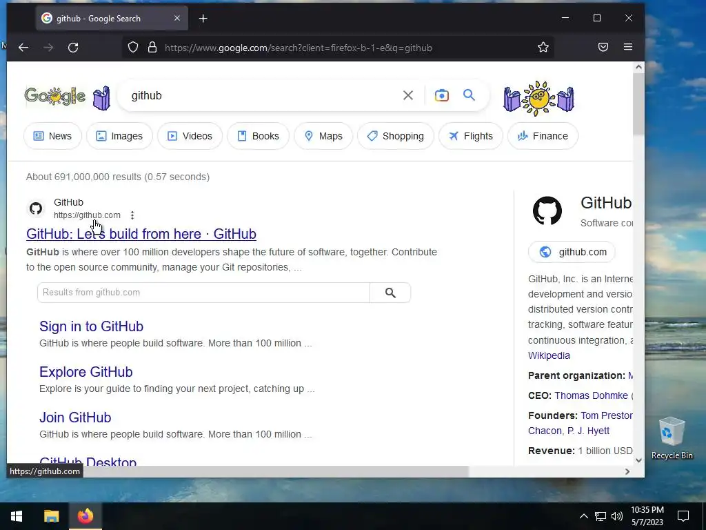This screenshot has height=530, width=706.
Task: Filter results by Images
Action: pos(119,136)
